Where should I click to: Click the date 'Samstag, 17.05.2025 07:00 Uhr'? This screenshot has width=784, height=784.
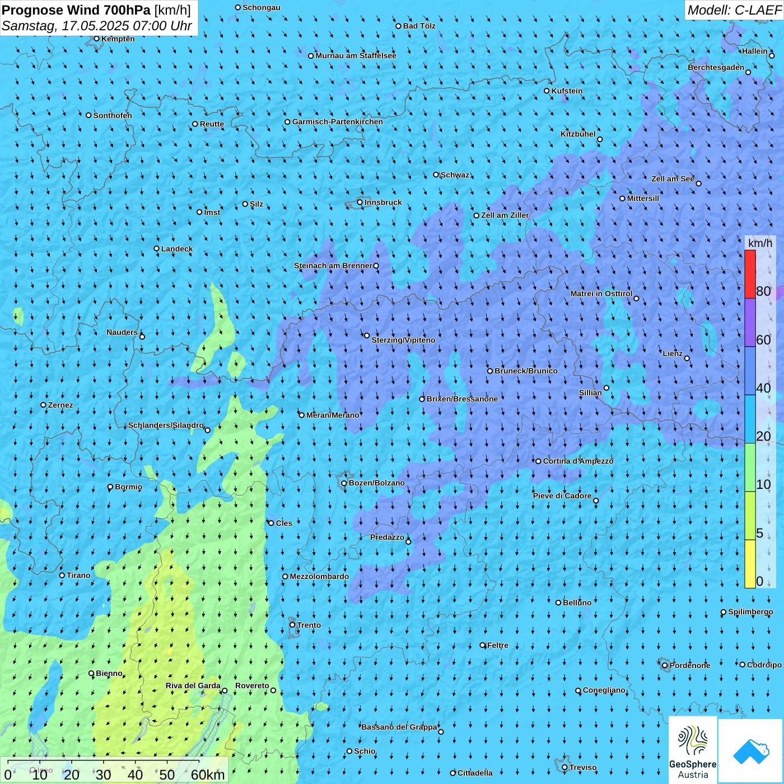97,26
